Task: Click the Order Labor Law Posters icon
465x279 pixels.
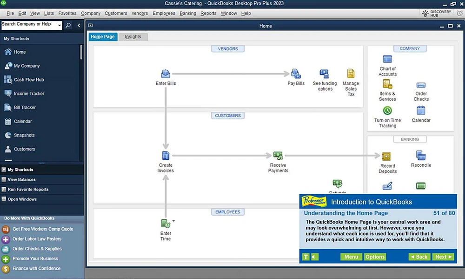Action: [x=6, y=239]
